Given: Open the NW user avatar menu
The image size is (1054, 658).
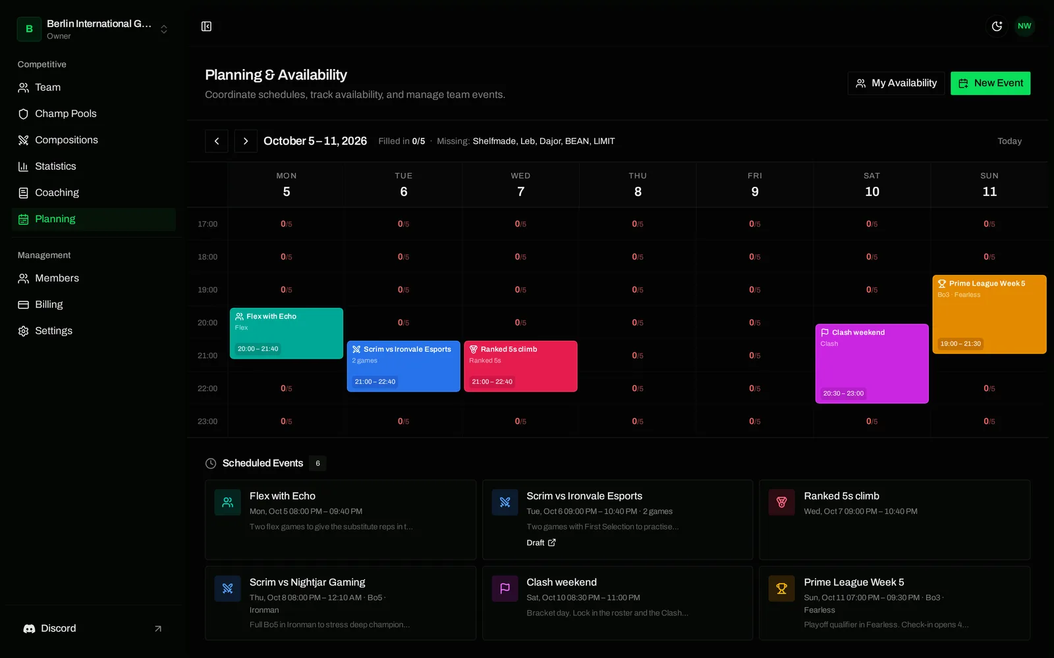Looking at the screenshot, I should [1024, 26].
